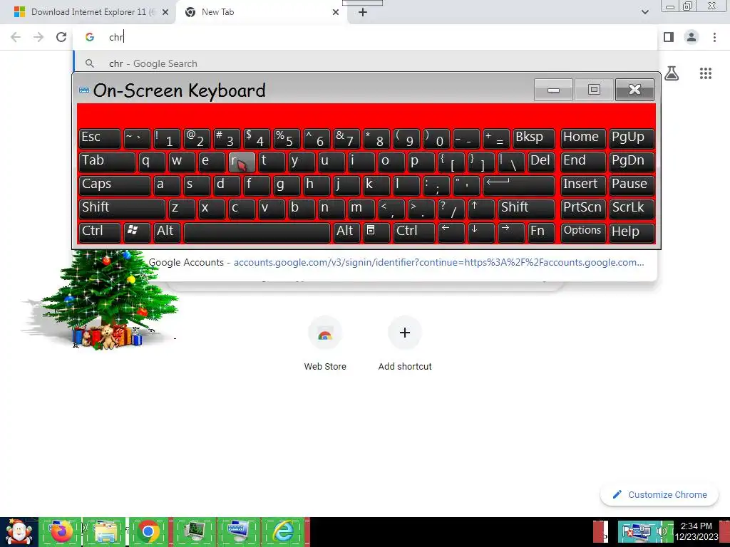730x547 pixels.
Task: Open the Chrome Labs flask icon
Action: pos(672,73)
